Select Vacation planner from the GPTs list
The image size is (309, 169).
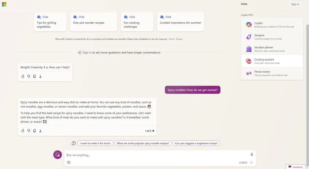[272, 49]
